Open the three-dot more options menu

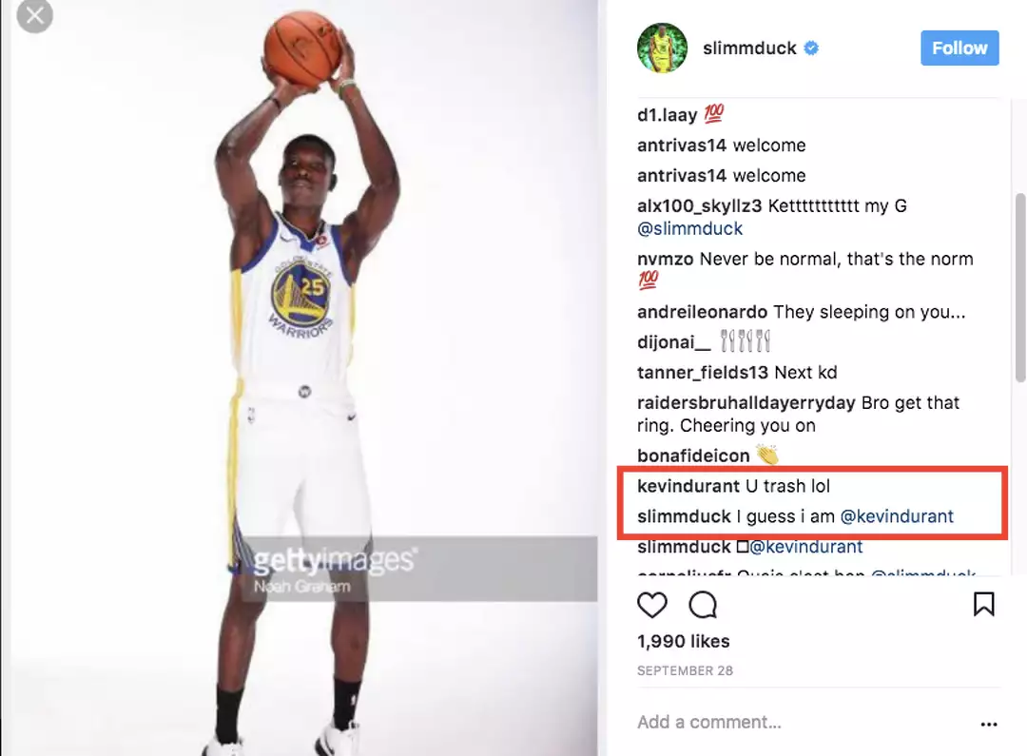[x=989, y=724]
